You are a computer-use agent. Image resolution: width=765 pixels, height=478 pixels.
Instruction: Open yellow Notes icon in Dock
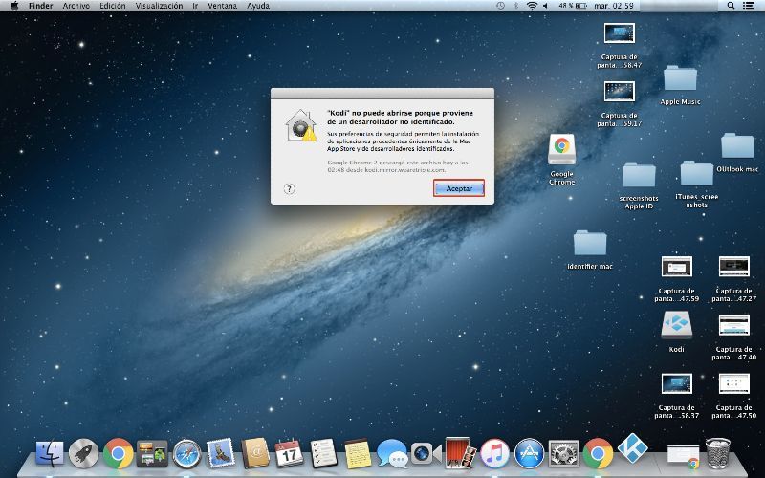(x=358, y=453)
